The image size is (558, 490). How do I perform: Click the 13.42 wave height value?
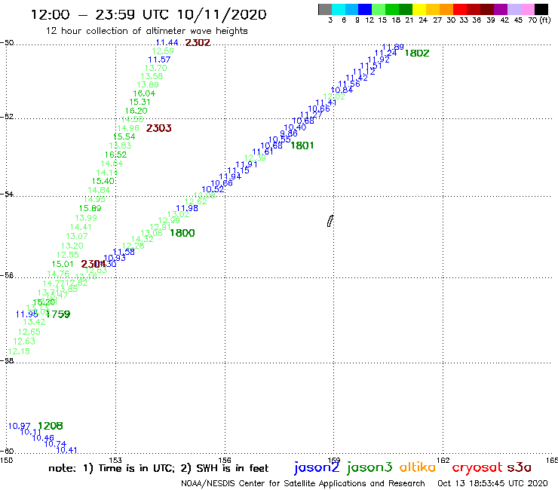tap(34, 323)
